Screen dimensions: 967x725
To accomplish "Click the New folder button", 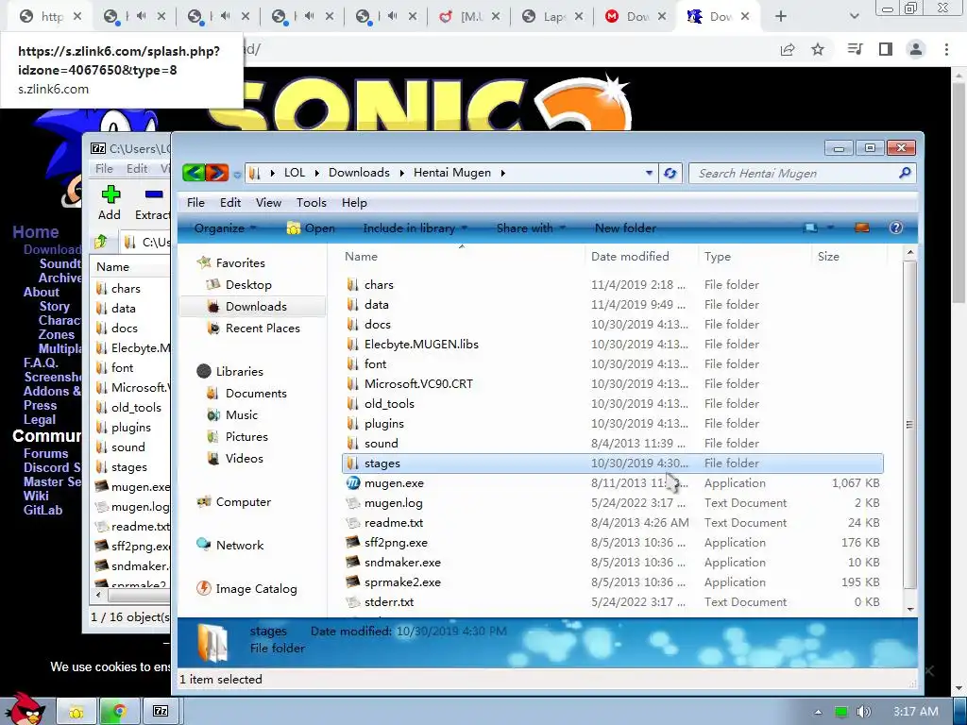I will point(625,228).
